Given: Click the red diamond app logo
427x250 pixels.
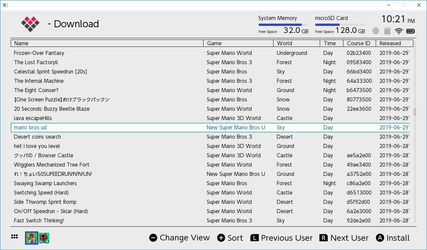Looking at the screenshot, I should tap(30, 24).
